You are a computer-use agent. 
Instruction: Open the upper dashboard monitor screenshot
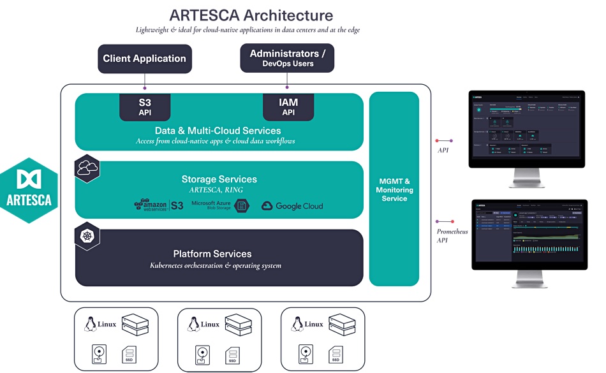click(x=527, y=139)
